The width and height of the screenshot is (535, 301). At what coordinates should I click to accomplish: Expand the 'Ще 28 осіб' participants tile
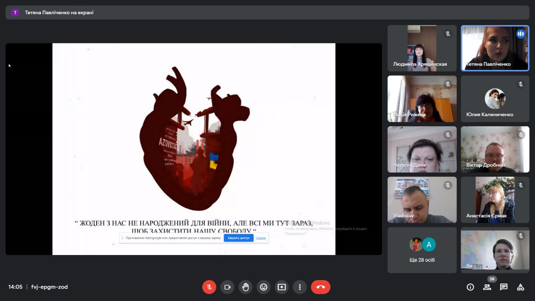(x=422, y=250)
